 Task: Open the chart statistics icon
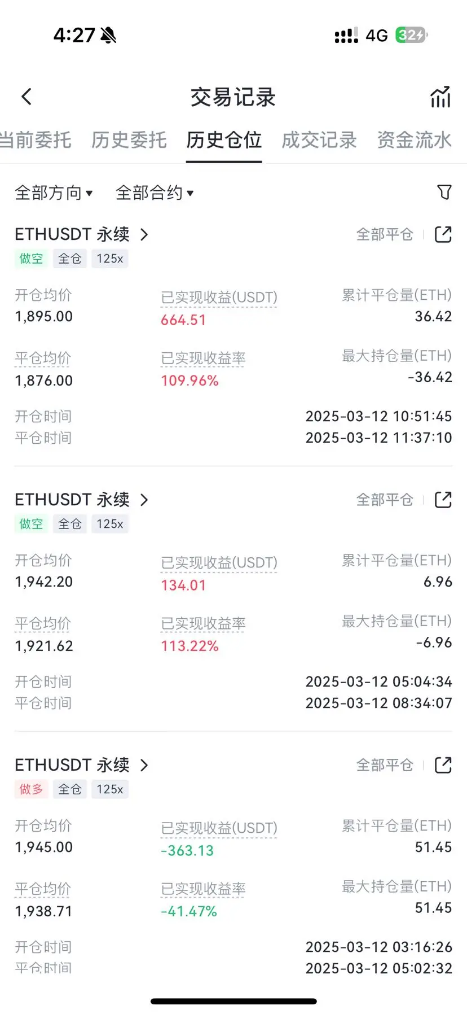coord(440,97)
